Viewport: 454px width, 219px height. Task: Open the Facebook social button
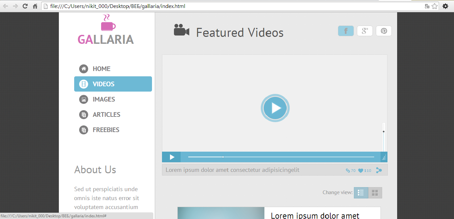pos(346,31)
